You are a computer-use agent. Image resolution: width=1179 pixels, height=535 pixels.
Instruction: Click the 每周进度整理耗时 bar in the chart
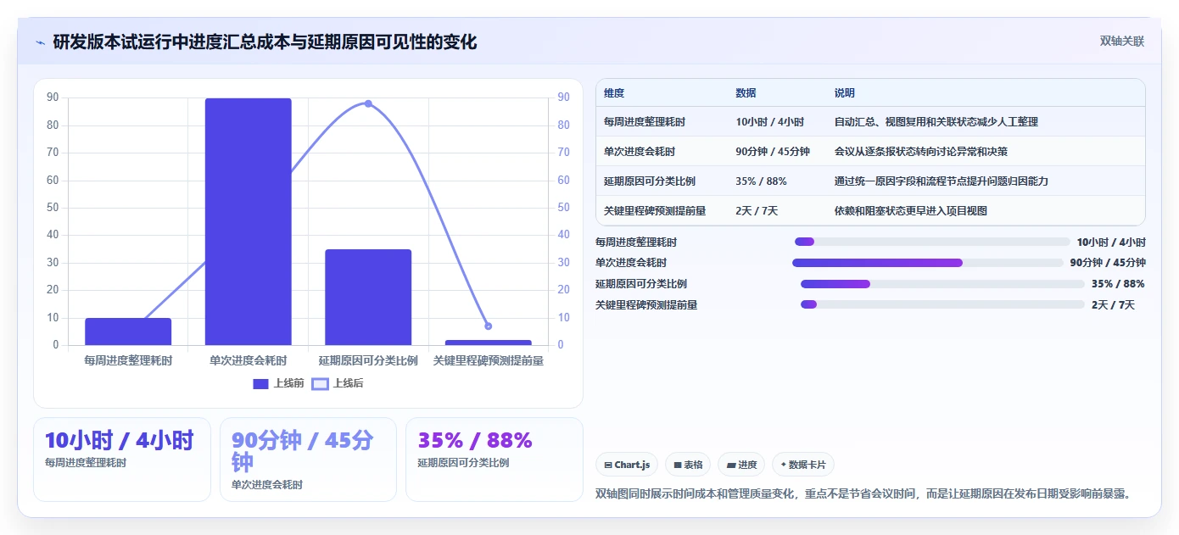[128, 332]
